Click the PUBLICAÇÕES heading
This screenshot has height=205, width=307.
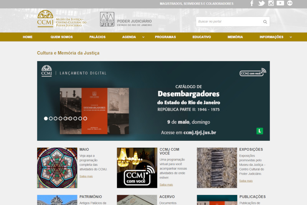(x=253, y=197)
